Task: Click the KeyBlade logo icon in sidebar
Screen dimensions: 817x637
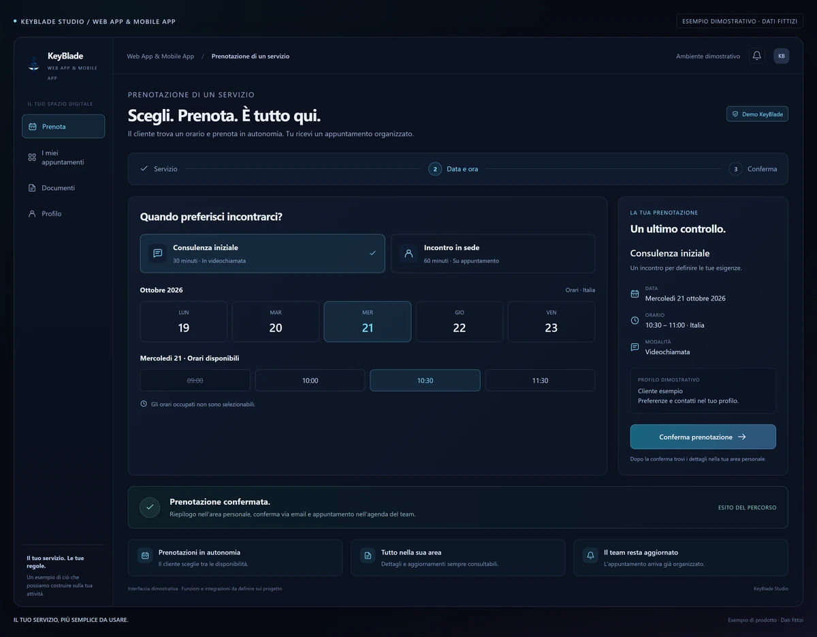Action: (33, 63)
